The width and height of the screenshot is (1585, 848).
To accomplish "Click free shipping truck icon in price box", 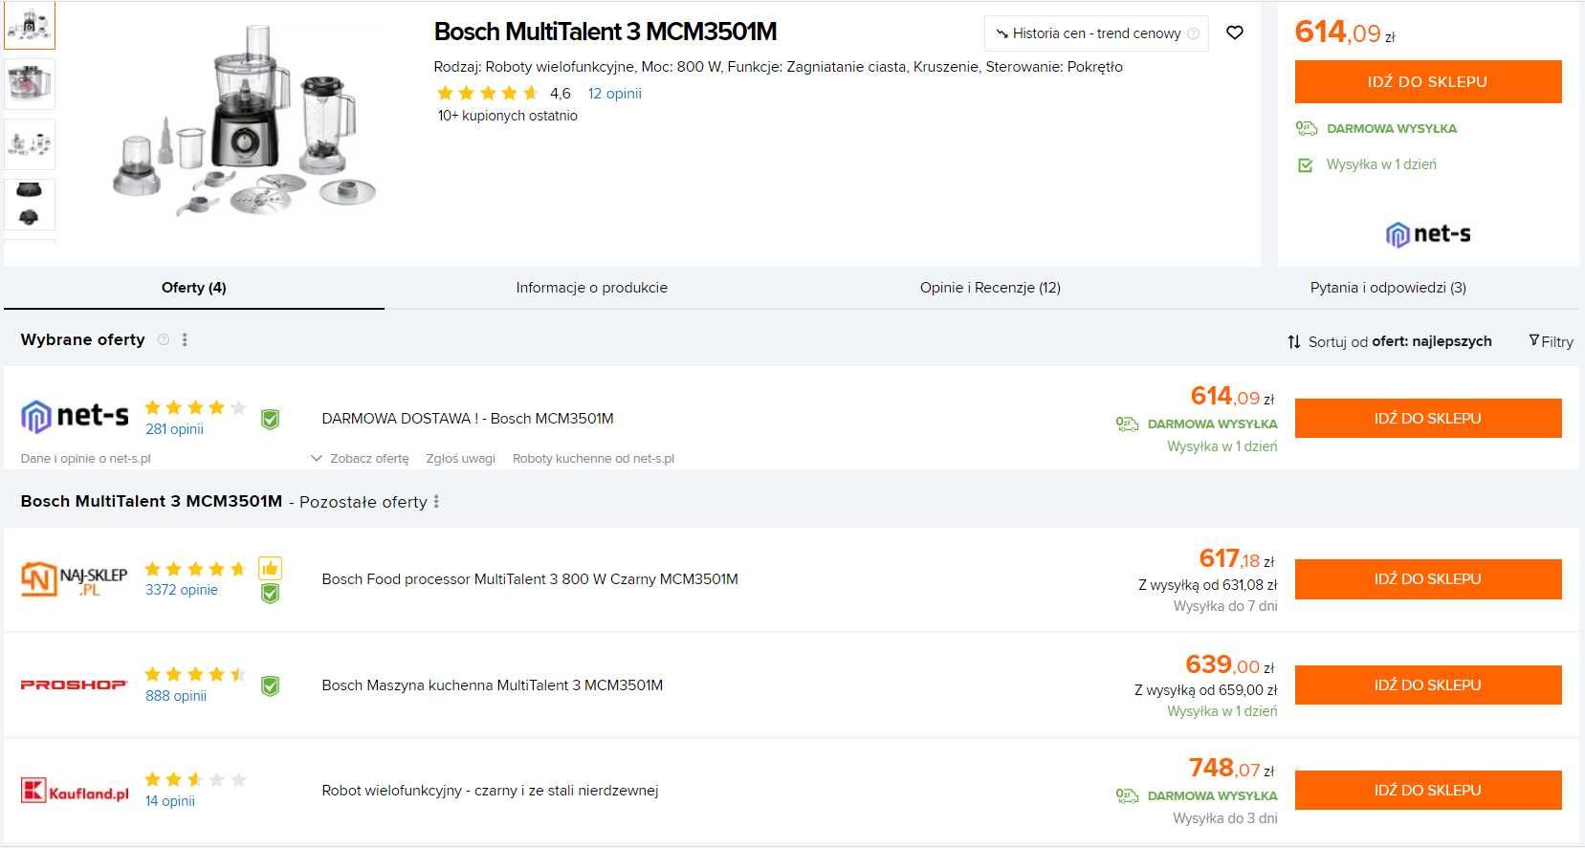I will [1307, 128].
